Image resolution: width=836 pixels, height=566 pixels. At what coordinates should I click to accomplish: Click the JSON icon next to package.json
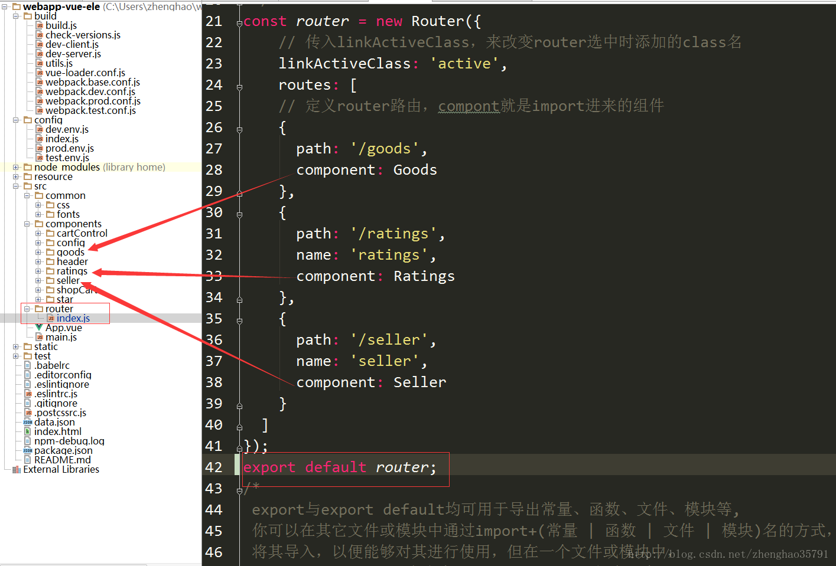click(x=28, y=450)
